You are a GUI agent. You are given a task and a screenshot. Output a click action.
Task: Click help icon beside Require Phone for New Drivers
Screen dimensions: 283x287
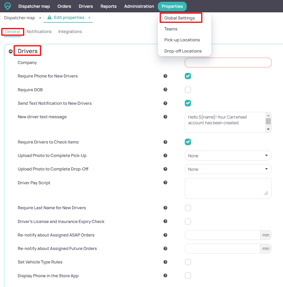pyautogui.click(x=165, y=76)
